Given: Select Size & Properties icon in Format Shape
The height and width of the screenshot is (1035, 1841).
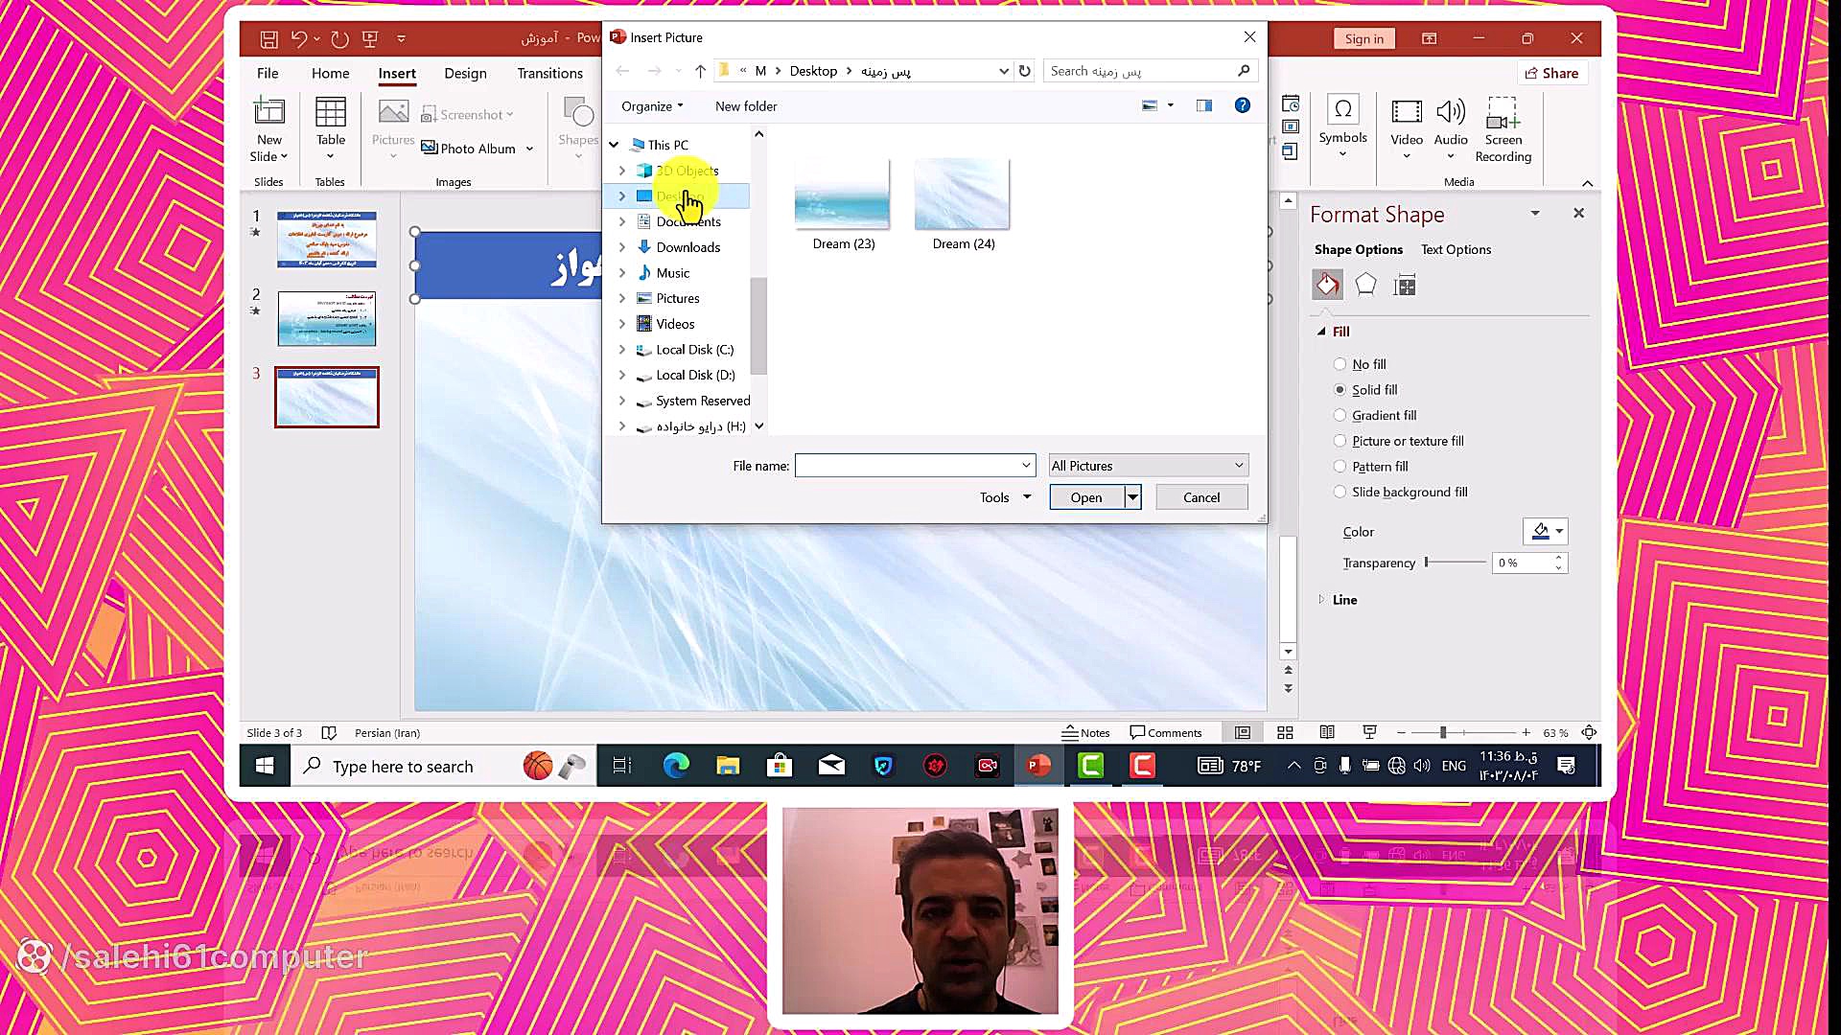Looking at the screenshot, I should pos(1405,285).
